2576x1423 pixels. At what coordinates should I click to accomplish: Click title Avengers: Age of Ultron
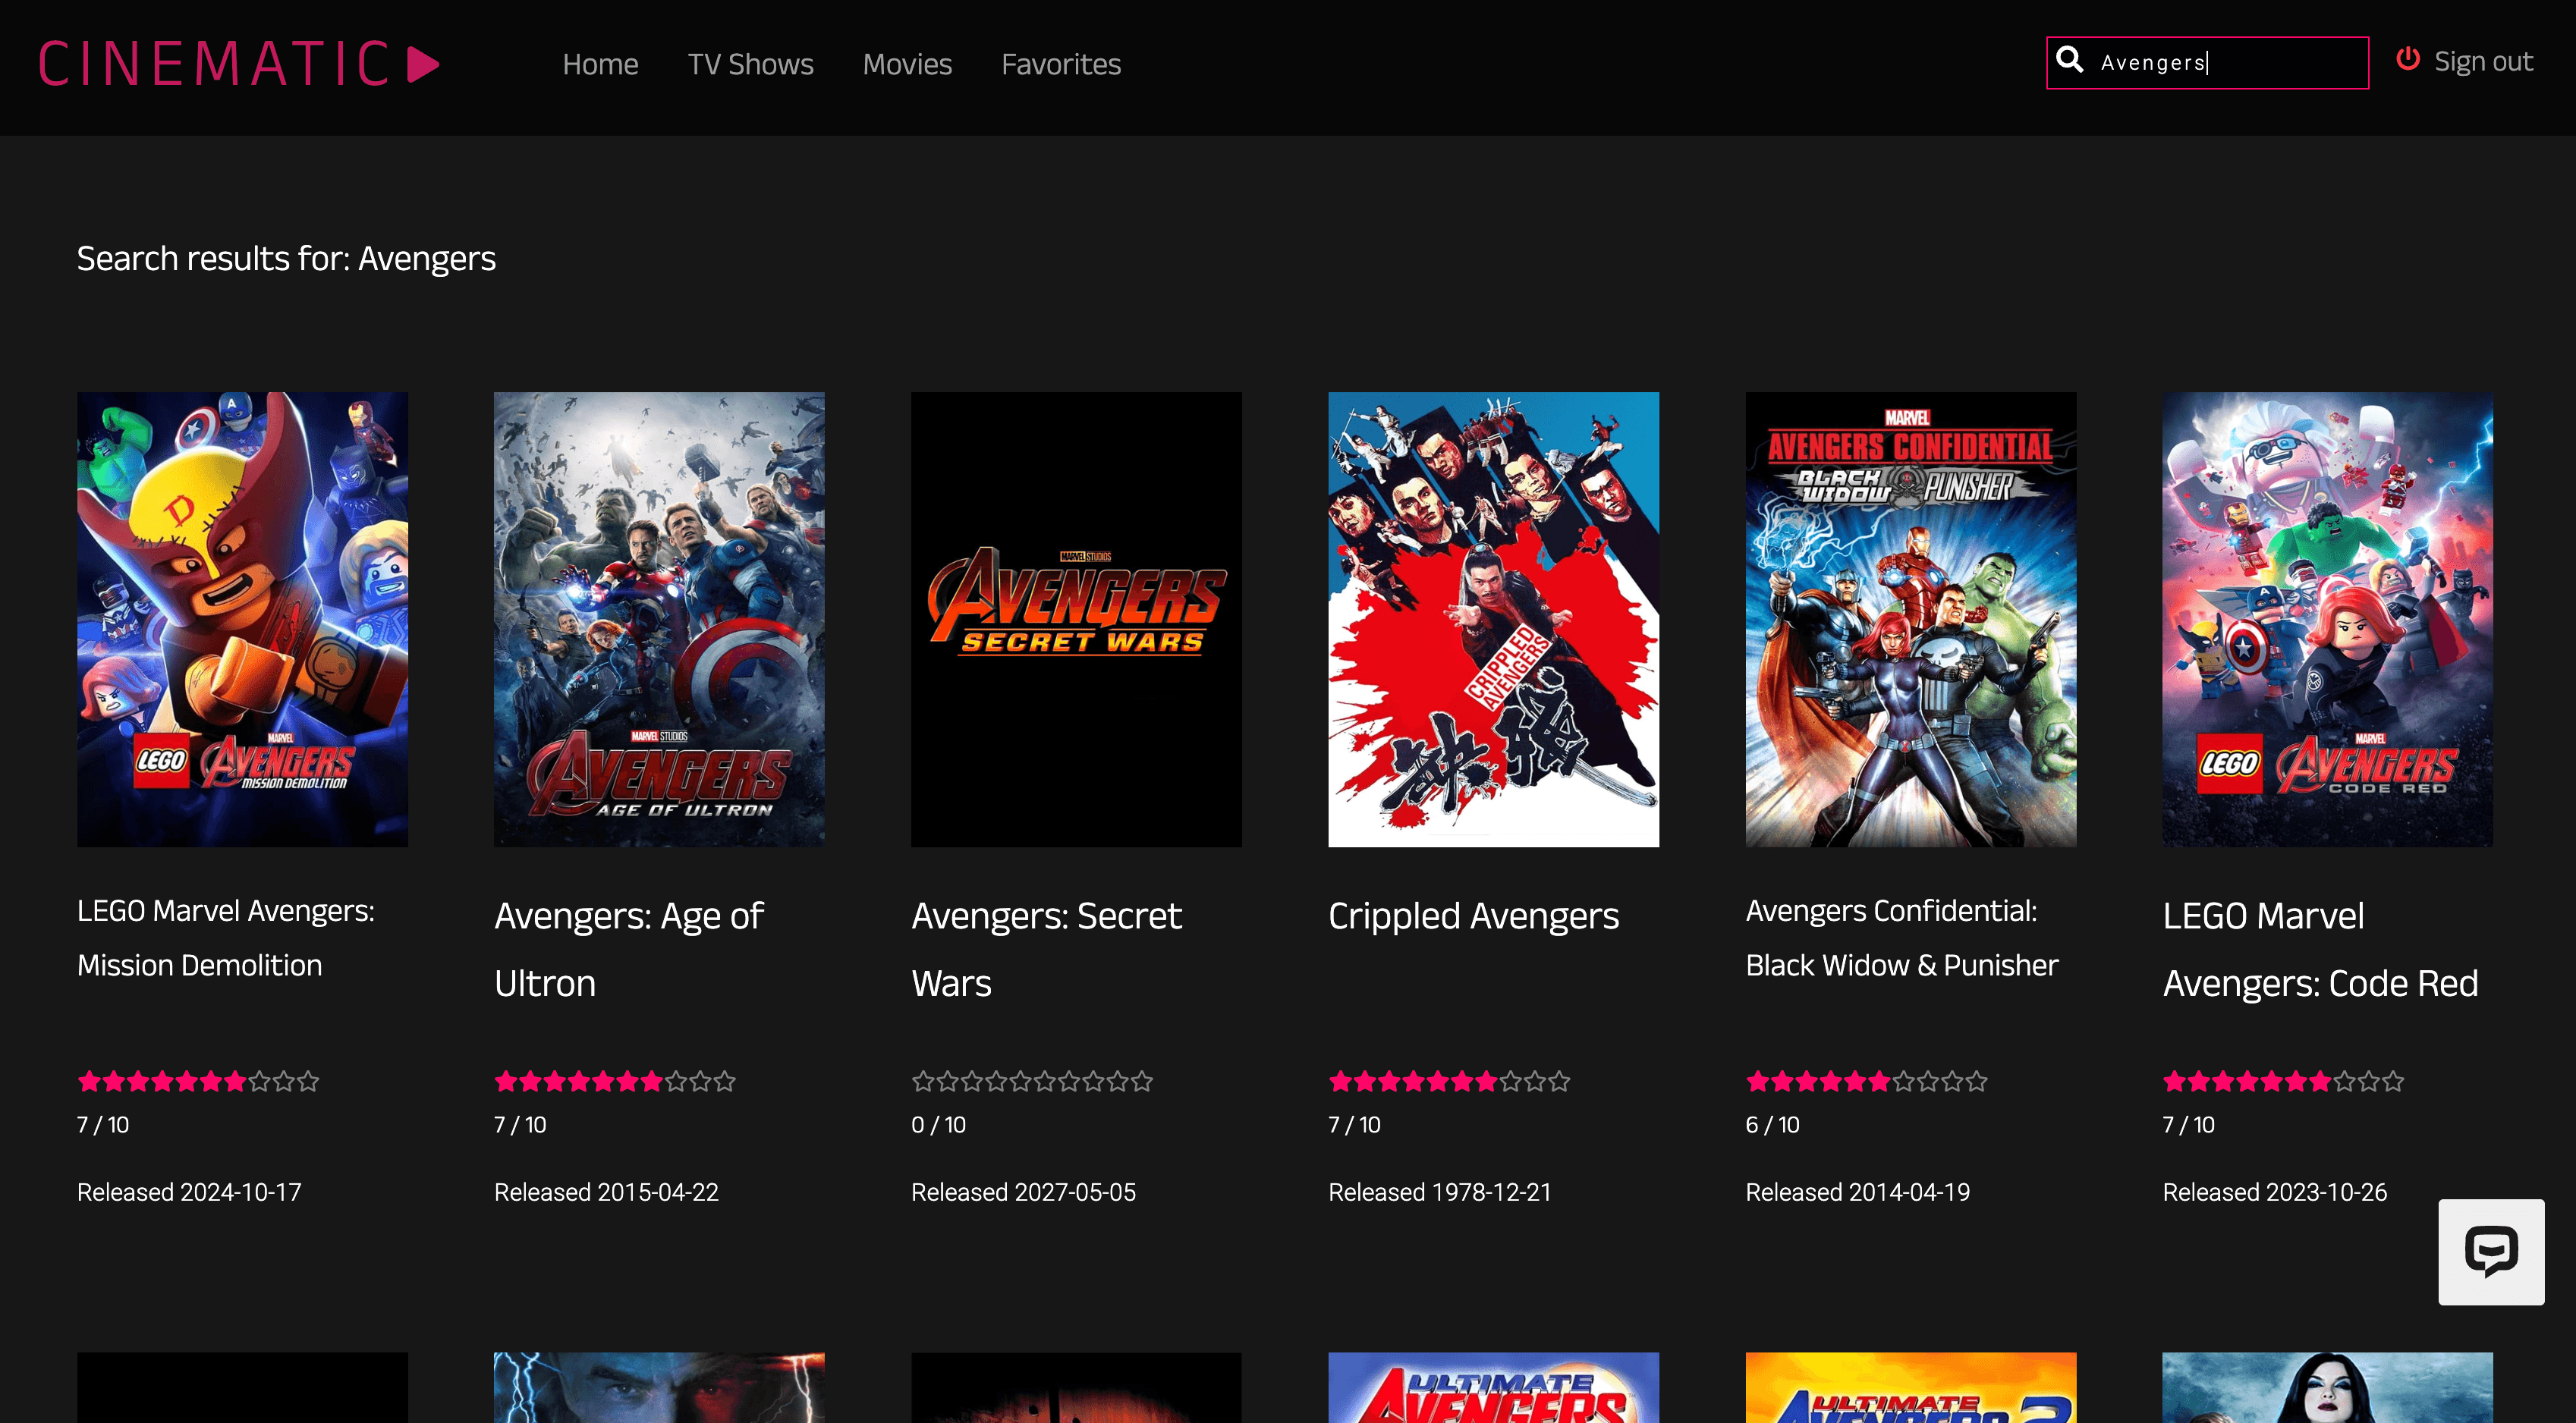point(629,949)
